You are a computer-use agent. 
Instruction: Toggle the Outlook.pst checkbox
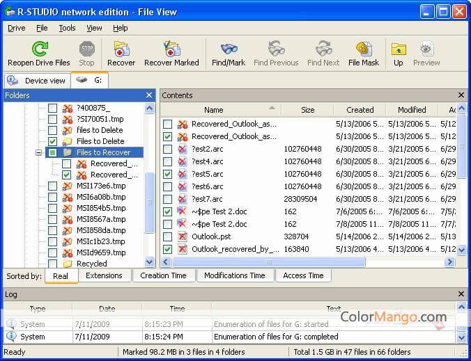tap(167, 236)
